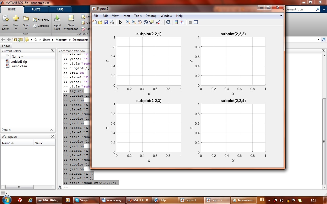
Task: Open the Window menu in Figure 2
Action: (166, 16)
